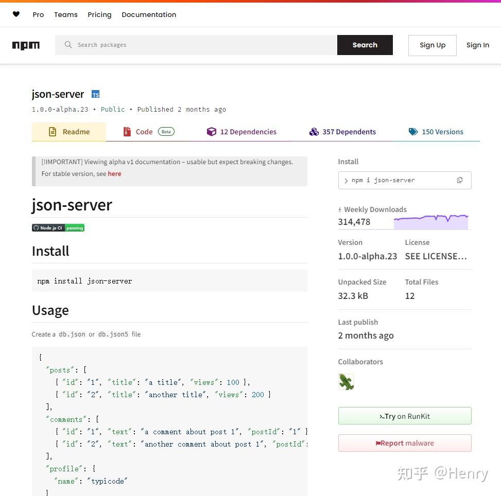Click the TS badge beside json-server title
The width and height of the screenshot is (501, 496).
tap(95, 94)
